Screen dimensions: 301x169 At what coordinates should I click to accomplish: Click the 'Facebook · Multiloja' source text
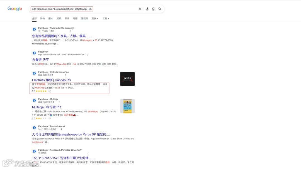point(48,99)
